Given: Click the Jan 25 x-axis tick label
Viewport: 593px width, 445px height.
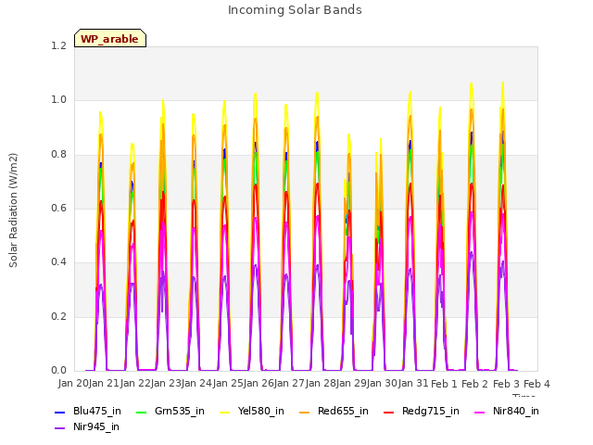Looking at the screenshot, I should coord(229,384).
